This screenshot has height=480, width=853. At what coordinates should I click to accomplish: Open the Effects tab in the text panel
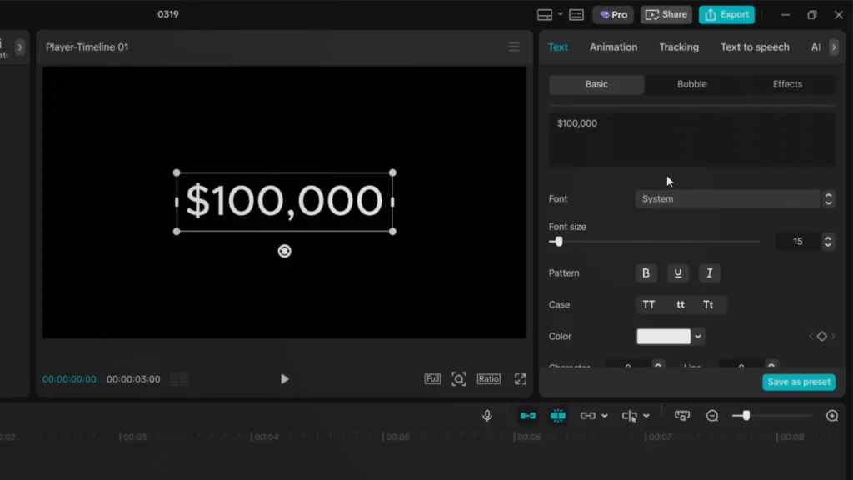(x=786, y=84)
